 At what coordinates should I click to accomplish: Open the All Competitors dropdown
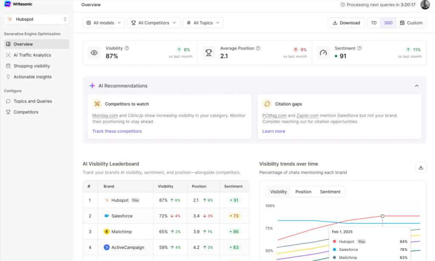point(154,23)
